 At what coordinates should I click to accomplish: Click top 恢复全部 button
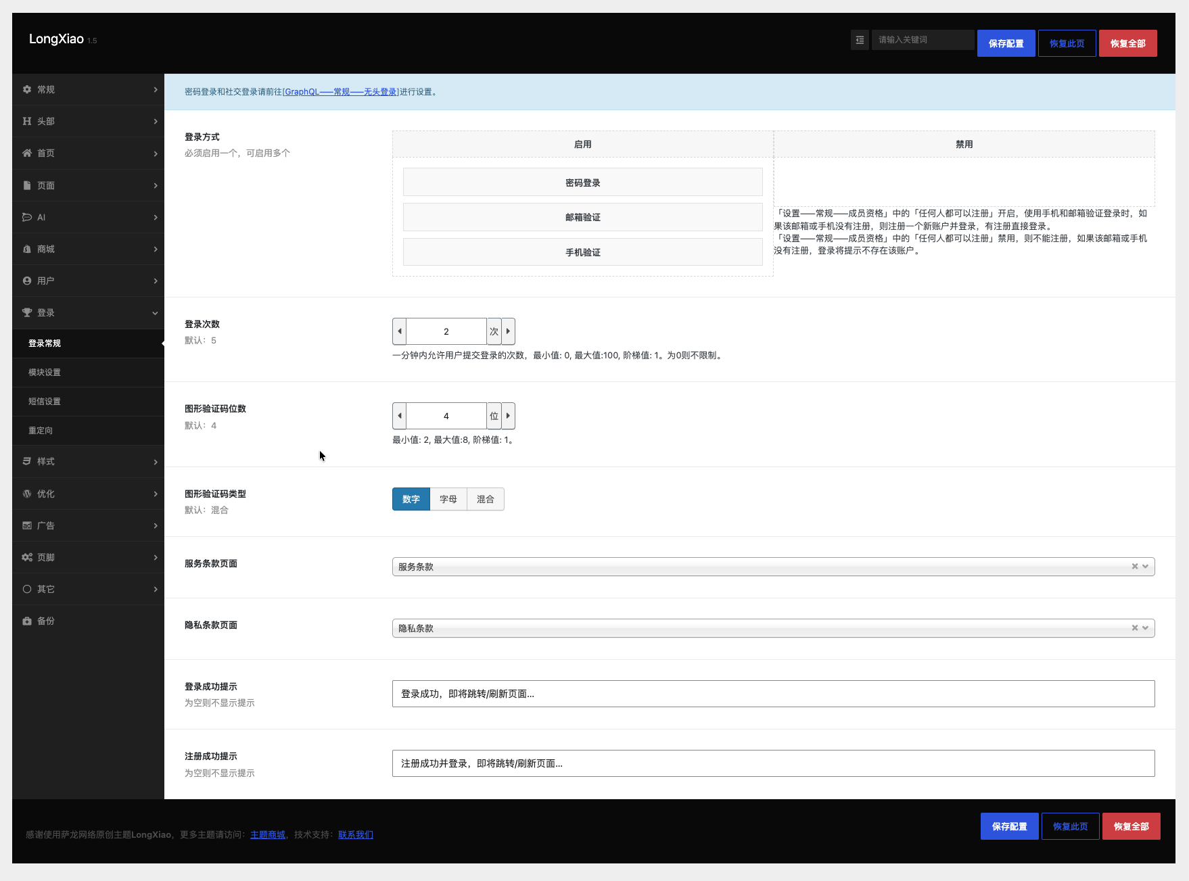tap(1127, 43)
